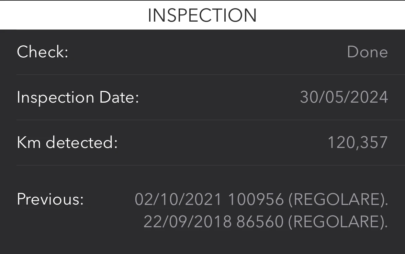Click the Km abbreviation in Km detected

29,142
